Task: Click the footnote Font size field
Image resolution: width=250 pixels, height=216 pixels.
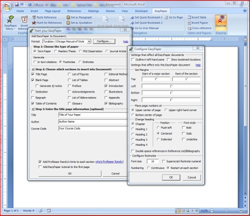Action: click(153, 161)
